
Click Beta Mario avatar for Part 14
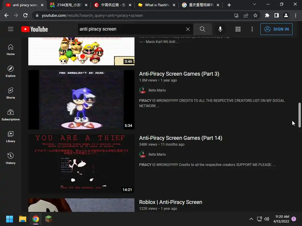tap(142, 154)
